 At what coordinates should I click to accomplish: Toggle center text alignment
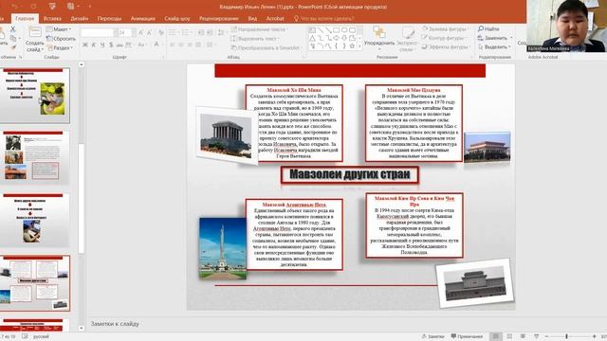point(181,45)
